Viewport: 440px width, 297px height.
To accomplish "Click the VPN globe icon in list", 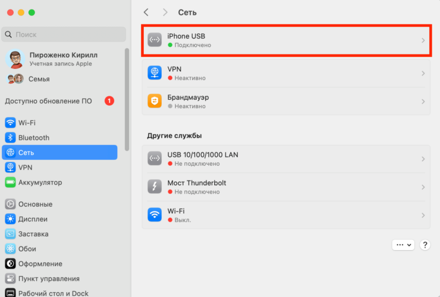I will click(x=155, y=73).
